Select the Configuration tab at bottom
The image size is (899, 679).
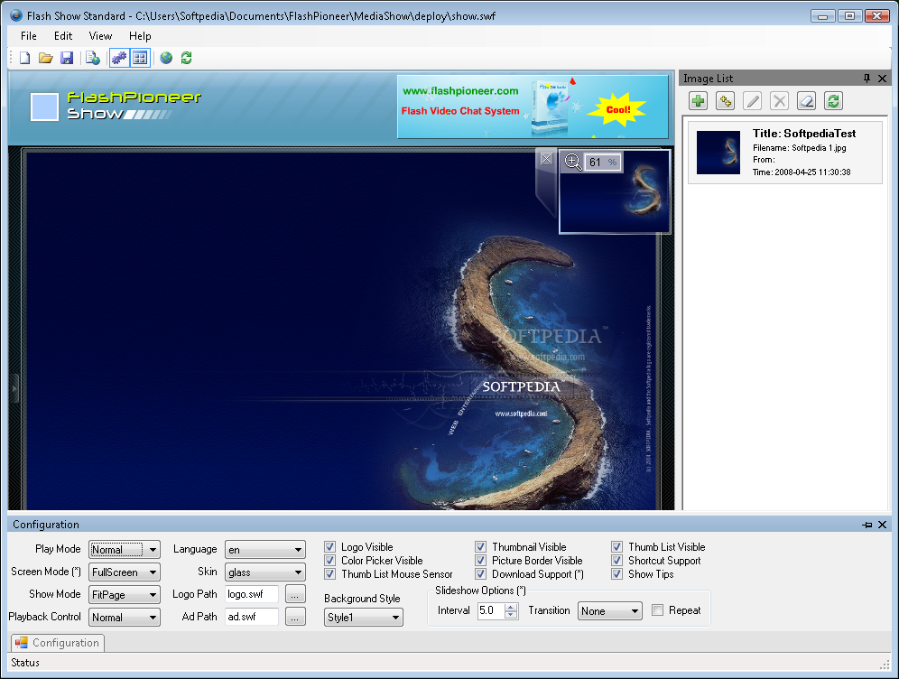58,643
